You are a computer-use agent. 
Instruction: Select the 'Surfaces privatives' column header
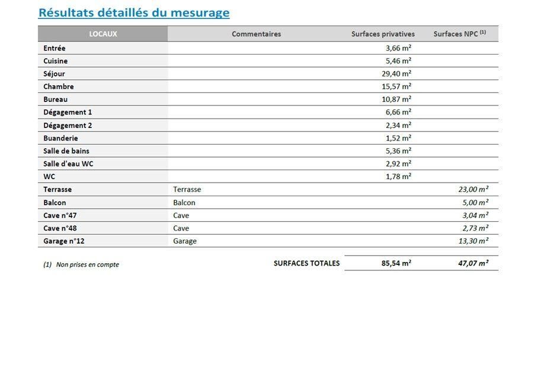click(x=383, y=34)
